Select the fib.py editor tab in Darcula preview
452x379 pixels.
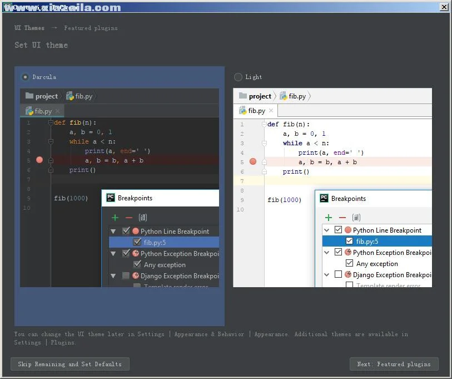pyautogui.click(x=42, y=111)
